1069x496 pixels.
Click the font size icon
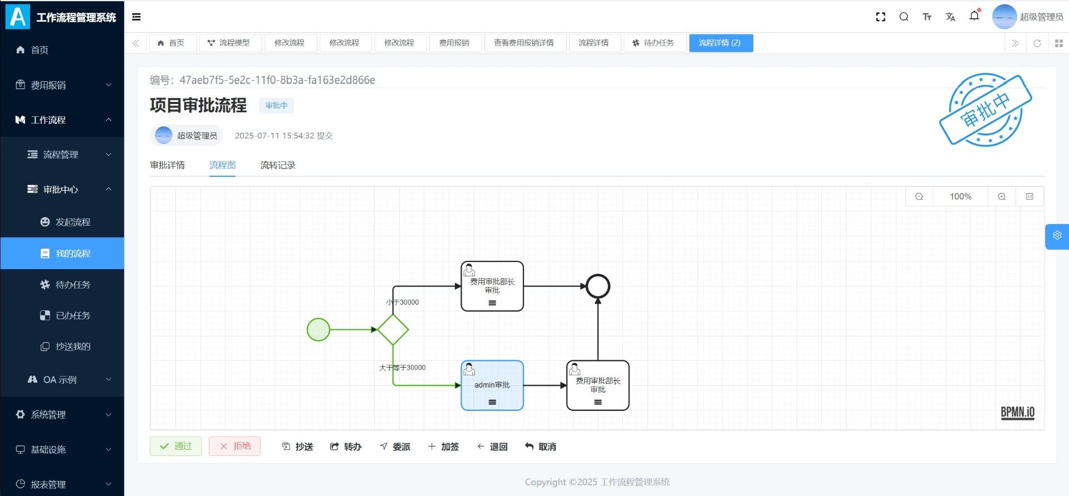click(927, 17)
